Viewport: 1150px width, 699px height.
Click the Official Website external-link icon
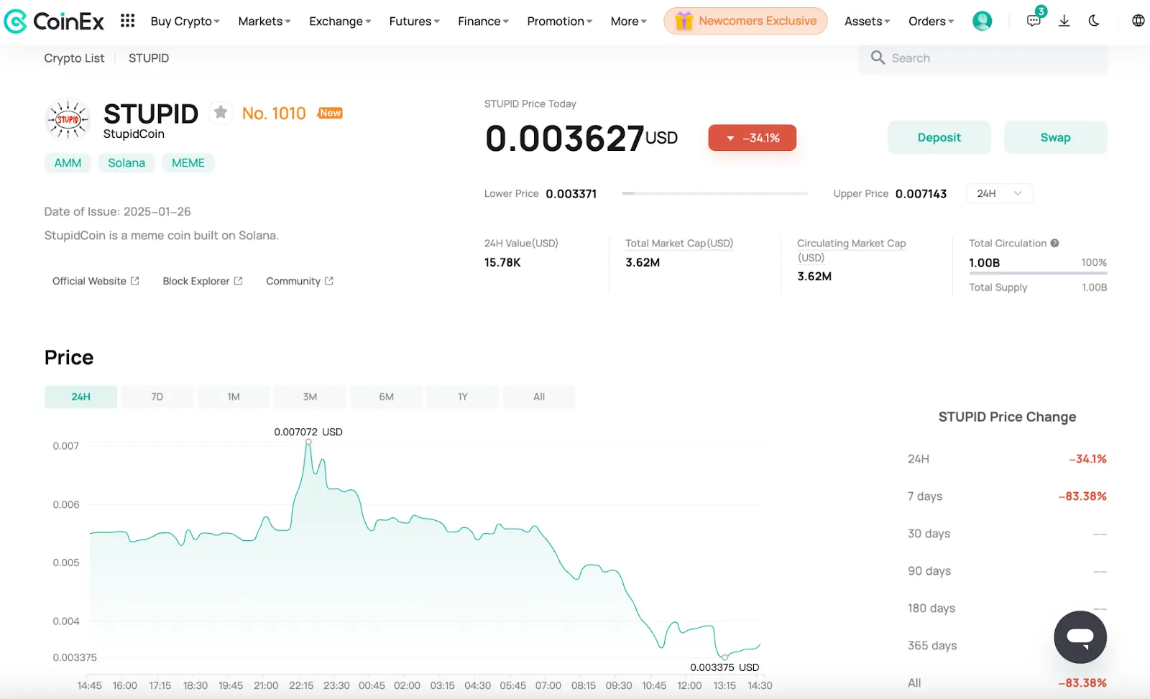(135, 281)
